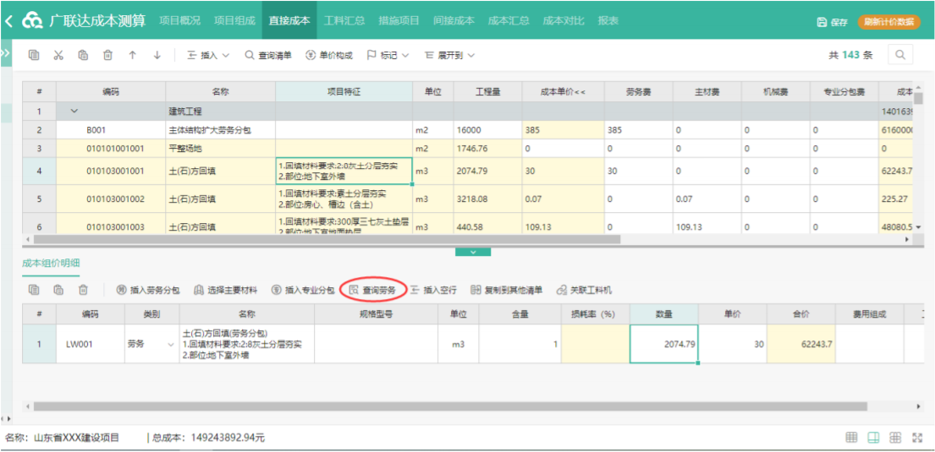Viewport: 935px width, 452px height.
Task: Collapse the 建筑工程 row chevron
Action: (74, 112)
